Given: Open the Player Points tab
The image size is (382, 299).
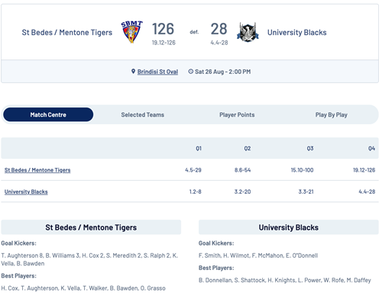Looking at the screenshot, I should click(x=237, y=114).
